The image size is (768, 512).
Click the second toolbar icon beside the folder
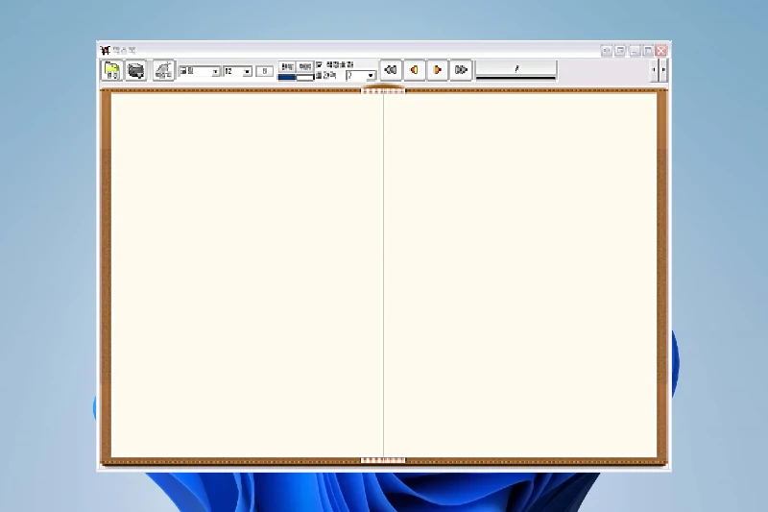pyautogui.click(x=136, y=70)
